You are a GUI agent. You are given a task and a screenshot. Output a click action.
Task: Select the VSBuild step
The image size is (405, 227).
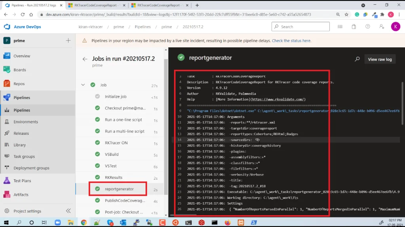pos(120,154)
